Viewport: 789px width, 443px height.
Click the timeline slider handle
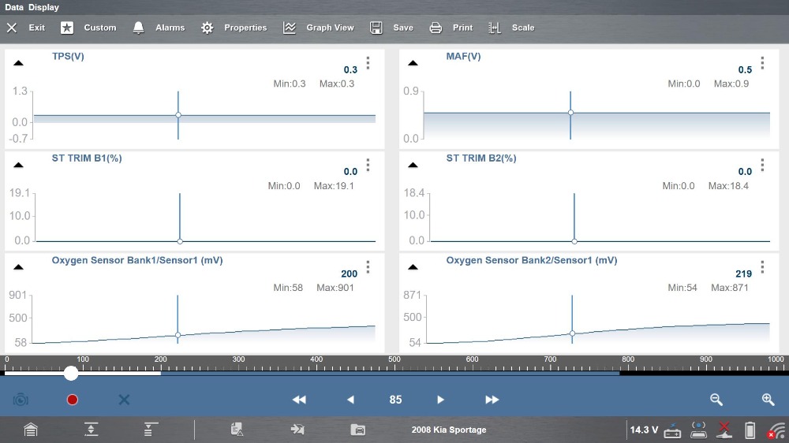tap(71, 373)
